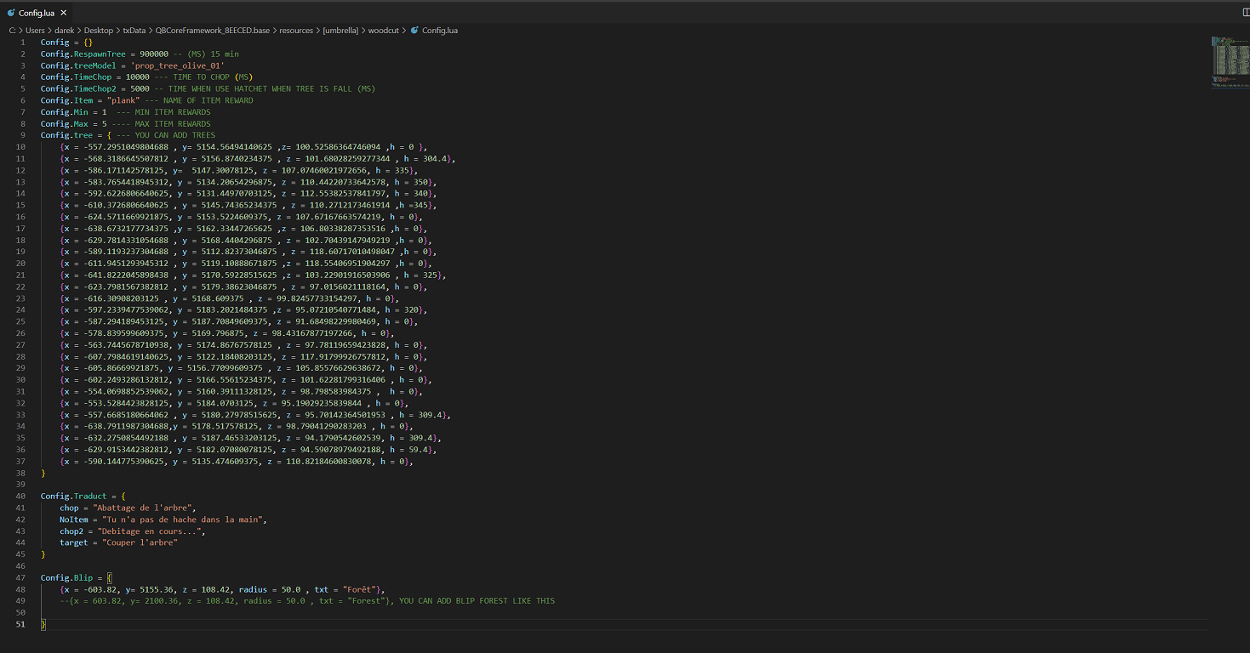Open the 'woodcut' breadcrumb folder
Image resolution: width=1250 pixels, height=653 pixels.
pyautogui.click(x=385, y=30)
